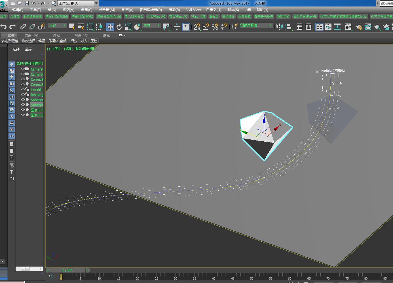Open the 全部 selection filter dropdown
The height and width of the screenshot is (283, 393).
tap(57, 25)
